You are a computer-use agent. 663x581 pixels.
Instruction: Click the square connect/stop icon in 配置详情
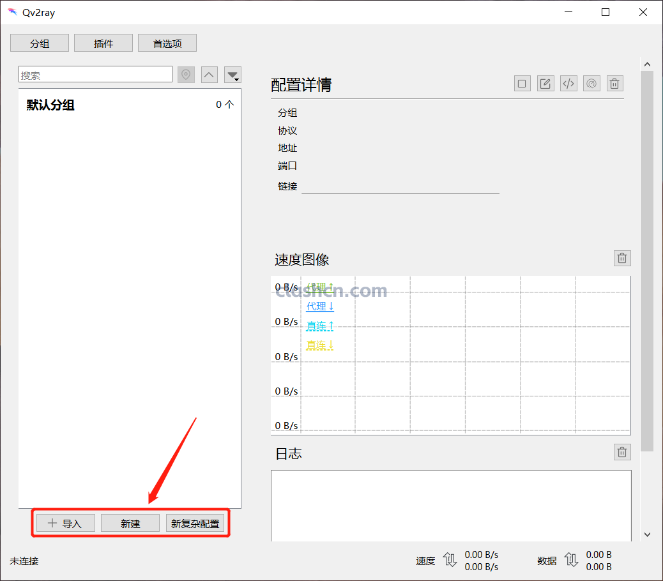click(x=522, y=84)
